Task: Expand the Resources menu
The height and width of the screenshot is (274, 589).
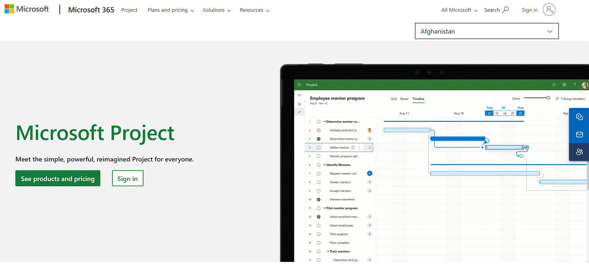Action: click(254, 10)
